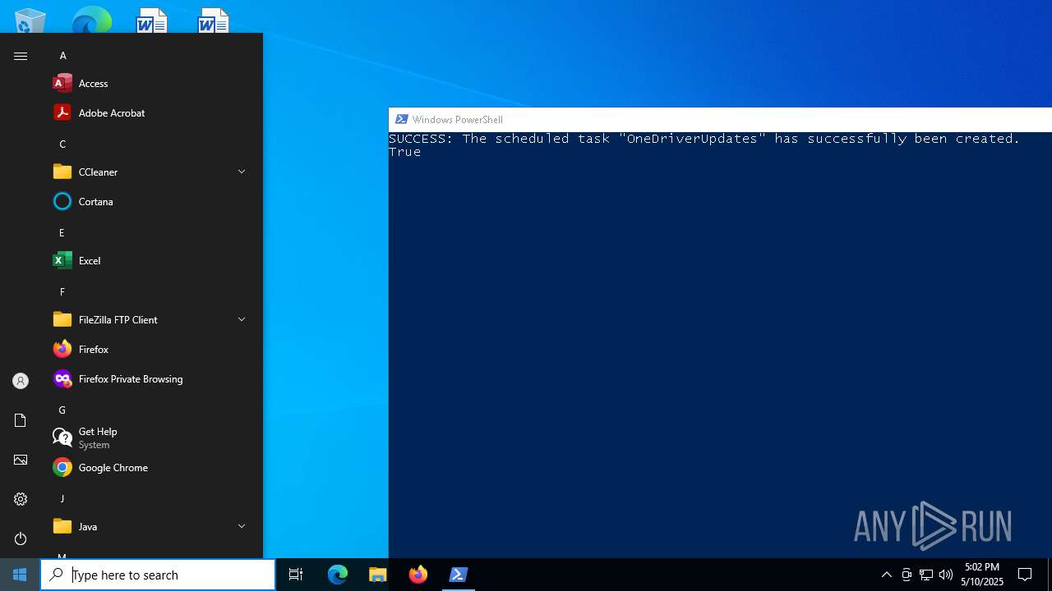Open Firefox from the taskbar
1052x591 pixels.
pyautogui.click(x=418, y=575)
